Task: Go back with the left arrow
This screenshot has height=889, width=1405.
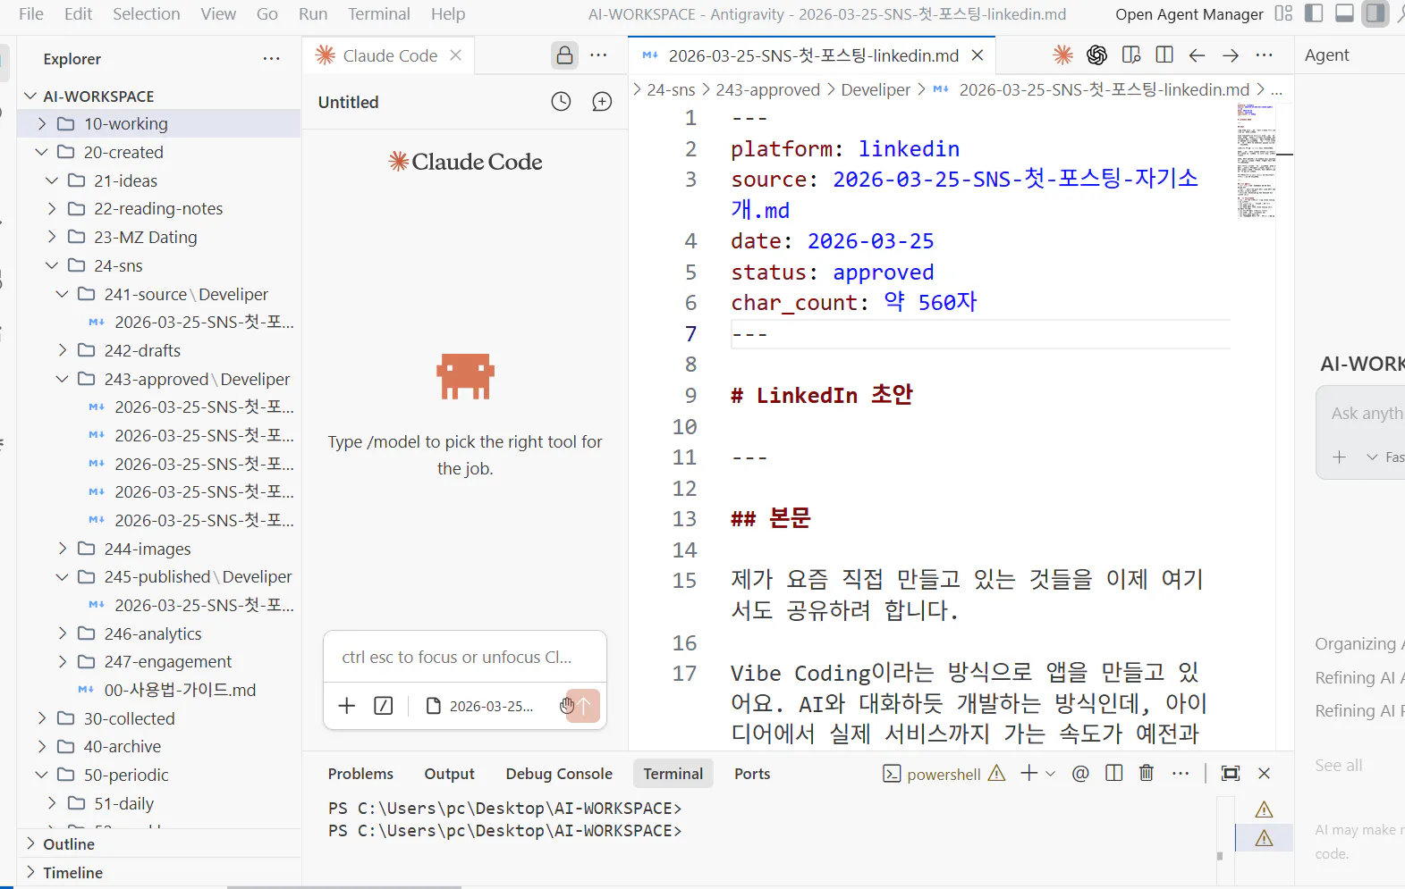Action: pos(1197,55)
